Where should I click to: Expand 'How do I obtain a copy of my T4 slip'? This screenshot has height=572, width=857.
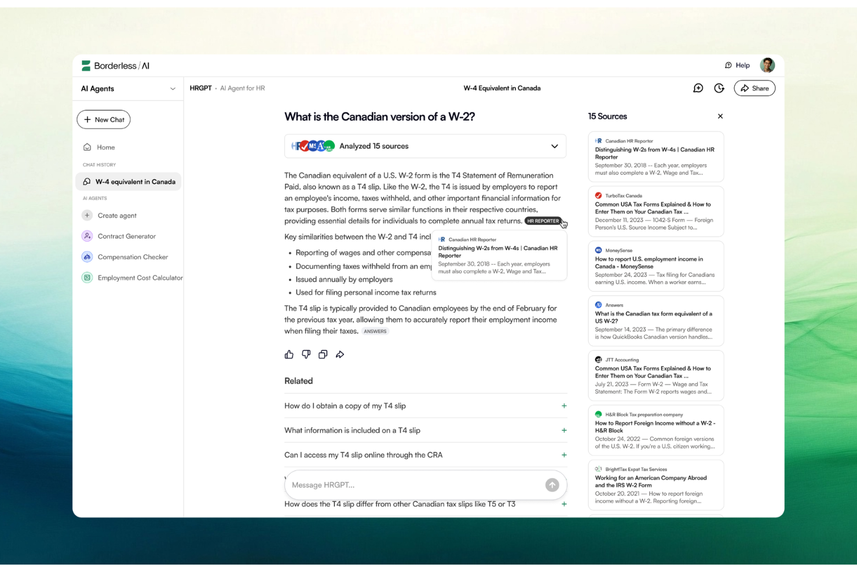[x=426, y=406]
